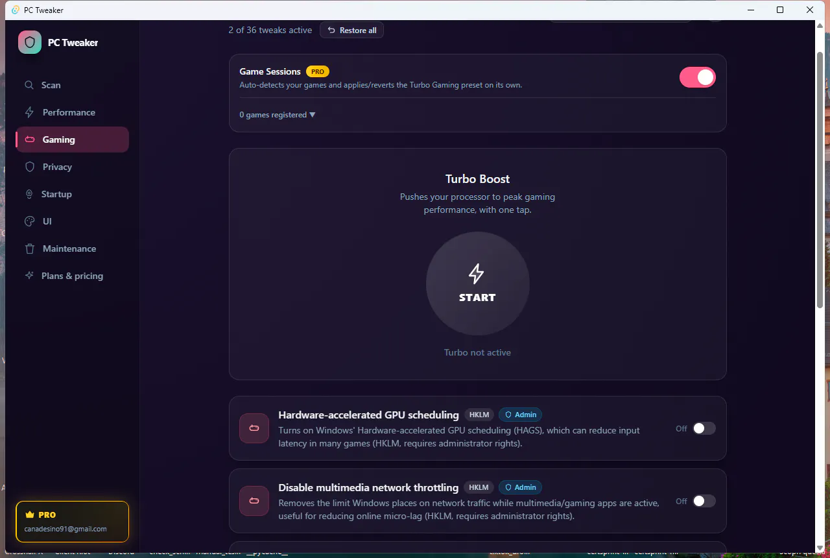The width and height of the screenshot is (830, 558).
Task: Click the PC Tweaker title bar app icon
Action: 16,10
